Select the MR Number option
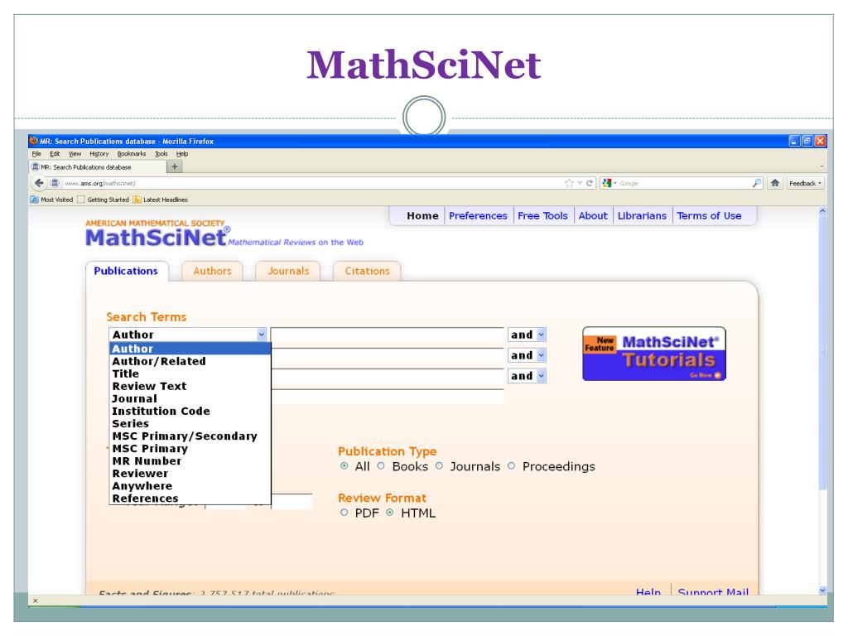 point(190,460)
